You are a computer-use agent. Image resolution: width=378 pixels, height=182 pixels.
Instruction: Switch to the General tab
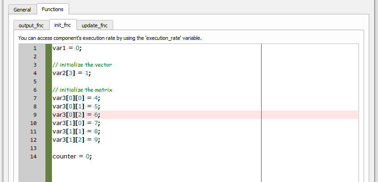coord(22,10)
